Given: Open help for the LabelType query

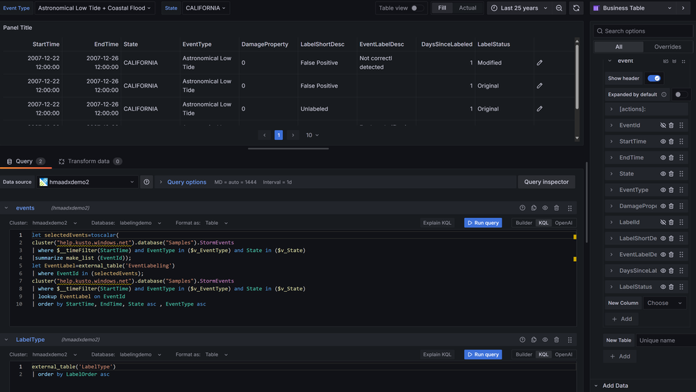Looking at the screenshot, I should 523,340.
